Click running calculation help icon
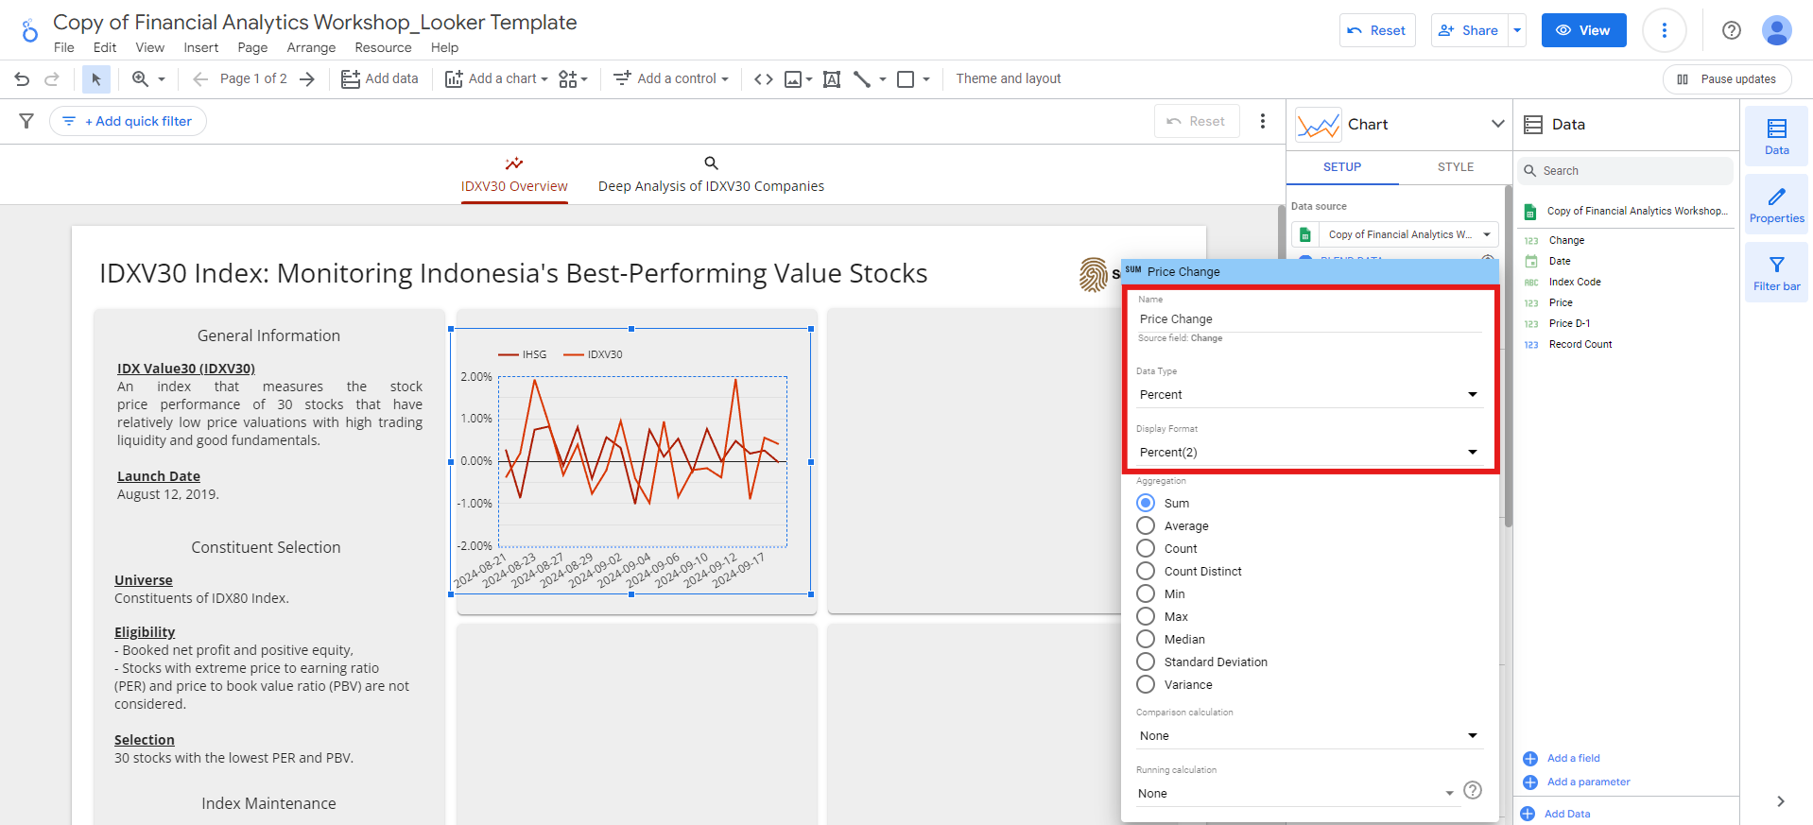1813x825 pixels. 1472,790
